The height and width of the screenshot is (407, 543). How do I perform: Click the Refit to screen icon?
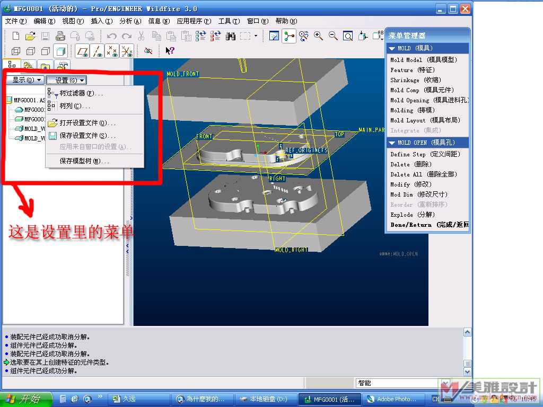(x=348, y=36)
